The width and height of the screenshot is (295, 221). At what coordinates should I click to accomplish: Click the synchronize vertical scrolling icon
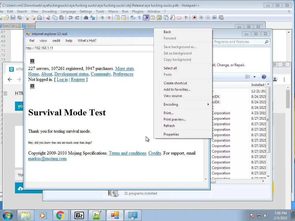pos(117,18)
